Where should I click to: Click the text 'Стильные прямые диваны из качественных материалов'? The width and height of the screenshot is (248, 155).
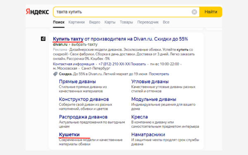point(83,89)
